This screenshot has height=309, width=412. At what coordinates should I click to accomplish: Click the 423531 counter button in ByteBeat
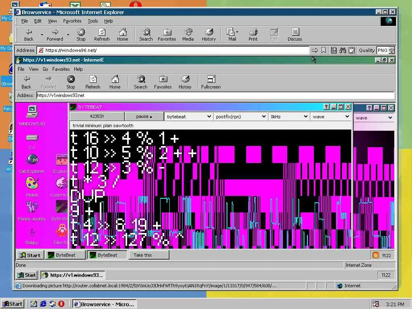click(x=97, y=116)
